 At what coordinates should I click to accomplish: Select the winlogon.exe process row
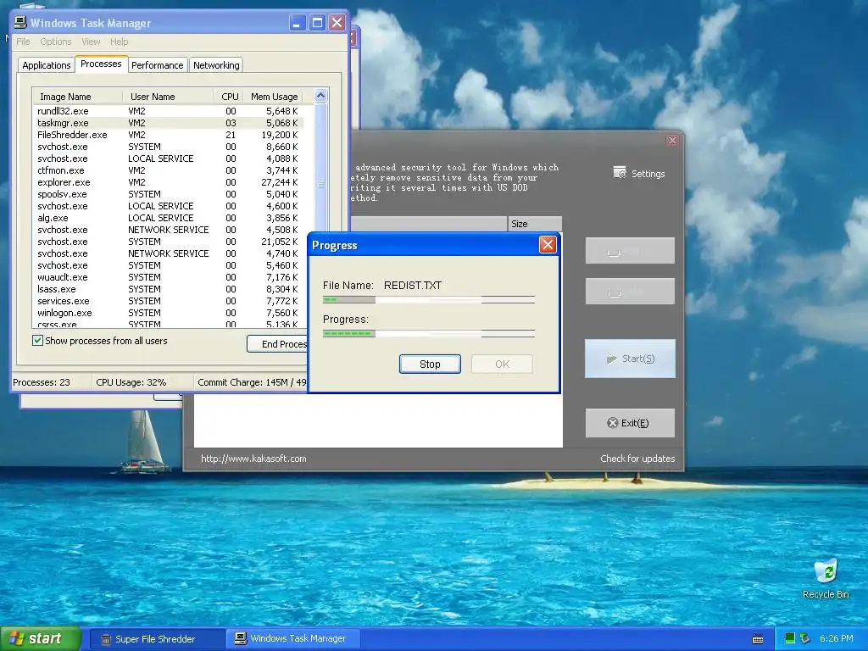click(x=168, y=313)
